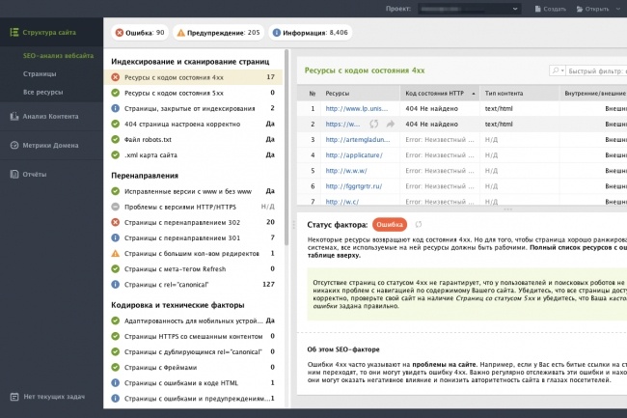Screen dimensions: 627x418
Task: Click the factor list vertical scrollbar
Action: [x=286, y=147]
